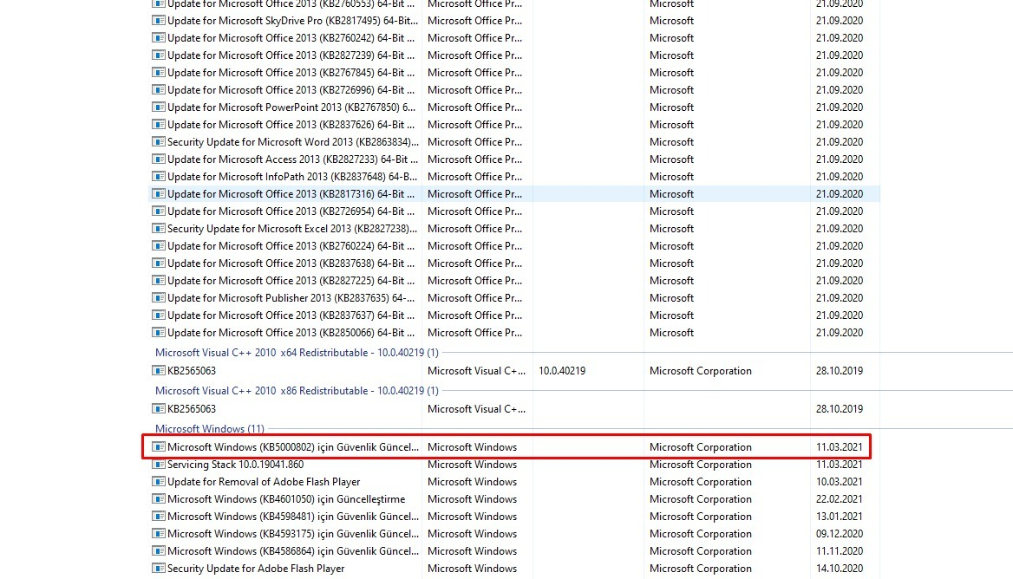Click Microsoft Corporation publisher in the x64 KB2565063 row
This screenshot has height=579, width=1013.
click(700, 370)
